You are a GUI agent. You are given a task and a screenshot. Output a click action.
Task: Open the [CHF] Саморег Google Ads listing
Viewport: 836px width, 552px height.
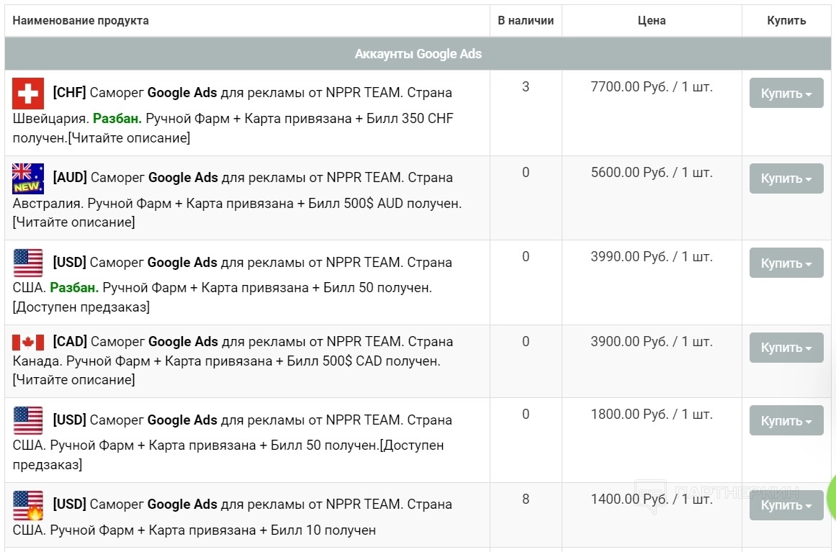[x=252, y=93]
